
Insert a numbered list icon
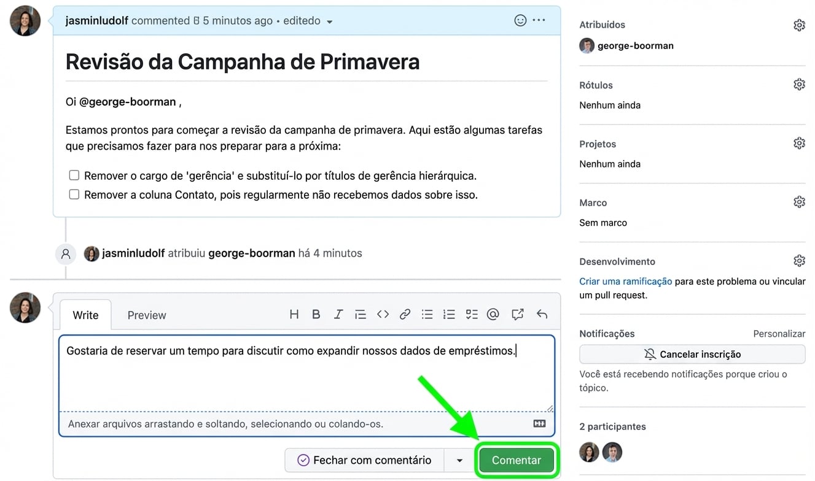tap(449, 314)
